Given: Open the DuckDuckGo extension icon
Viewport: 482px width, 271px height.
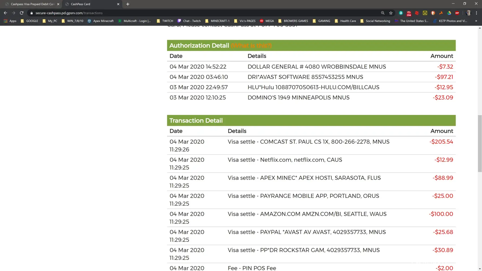Looking at the screenshot, I should [433, 13].
